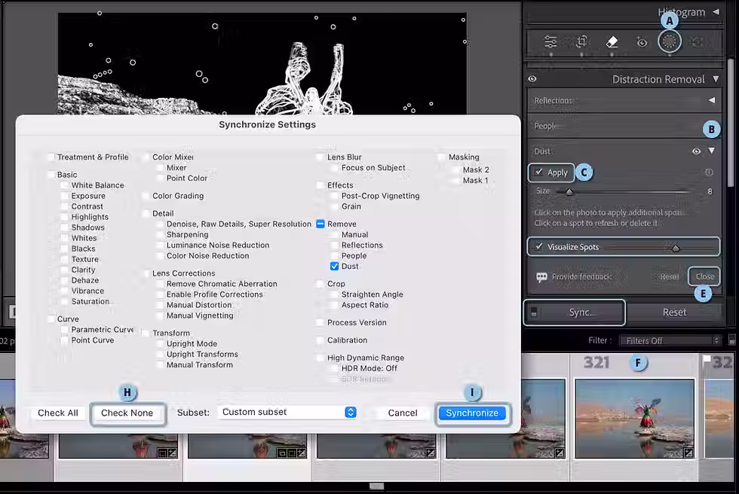Viewport: 739px width, 494px height.
Task: Check the White Balance checkbox
Action: coord(65,185)
